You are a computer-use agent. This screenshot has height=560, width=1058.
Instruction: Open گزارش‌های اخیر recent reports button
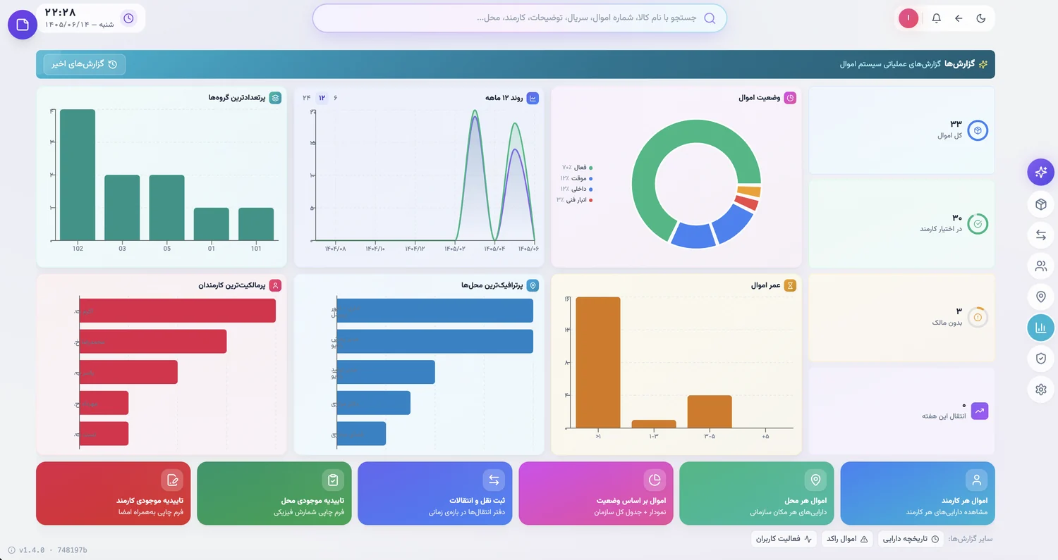(85, 64)
